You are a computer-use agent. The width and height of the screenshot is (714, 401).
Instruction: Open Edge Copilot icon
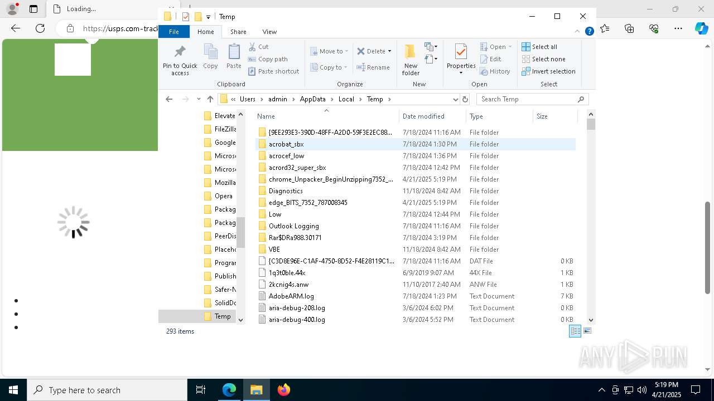point(702,28)
